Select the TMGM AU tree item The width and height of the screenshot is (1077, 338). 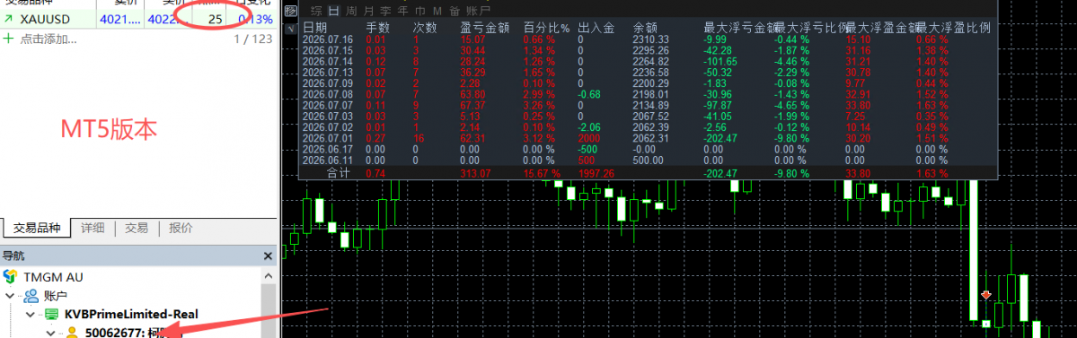(54, 277)
